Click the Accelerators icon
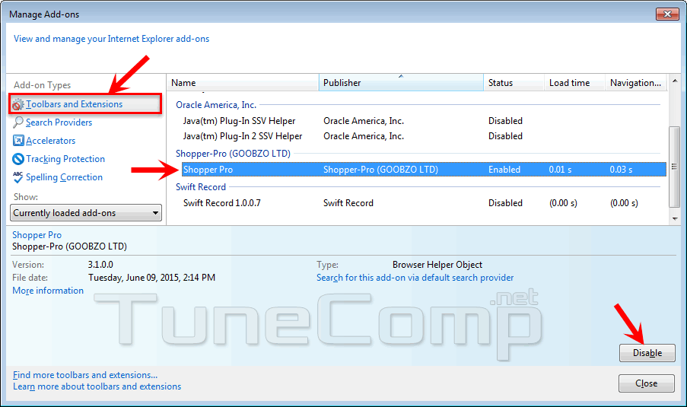Image resolution: width=687 pixels, height=407 pixels. 18,141
